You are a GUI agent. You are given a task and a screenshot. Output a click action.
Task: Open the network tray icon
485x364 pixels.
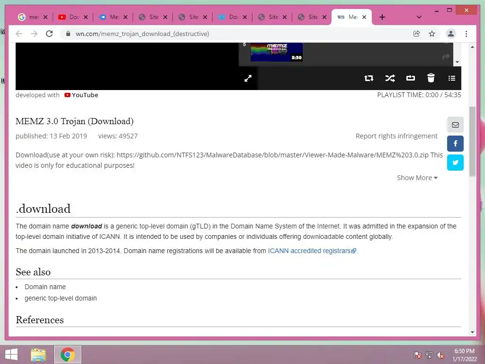click(429, 355)
